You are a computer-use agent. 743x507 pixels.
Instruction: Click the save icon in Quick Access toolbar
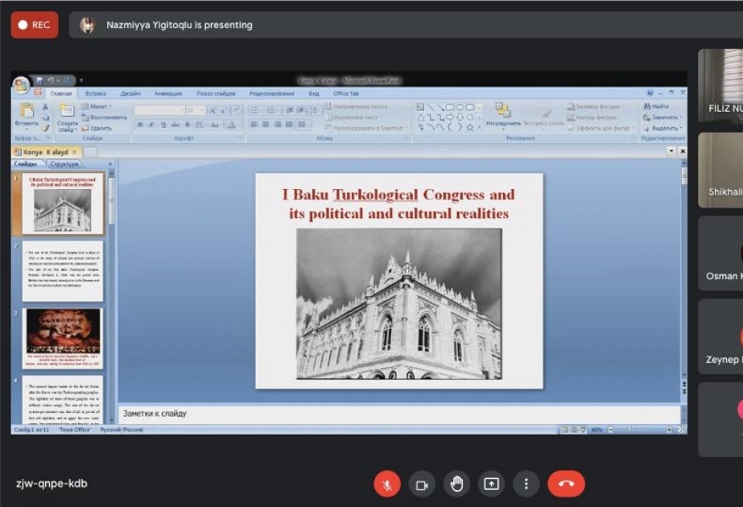click(x=39, y=80)
